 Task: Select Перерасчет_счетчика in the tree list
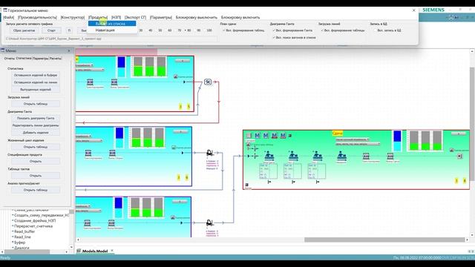[33, 226]
